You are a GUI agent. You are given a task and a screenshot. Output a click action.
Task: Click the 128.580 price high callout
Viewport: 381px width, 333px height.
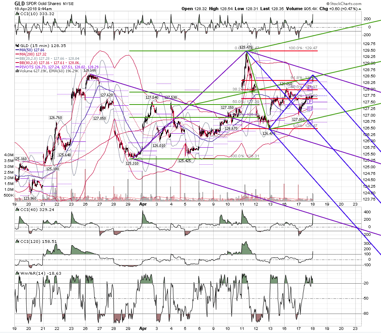coord(90,70)
